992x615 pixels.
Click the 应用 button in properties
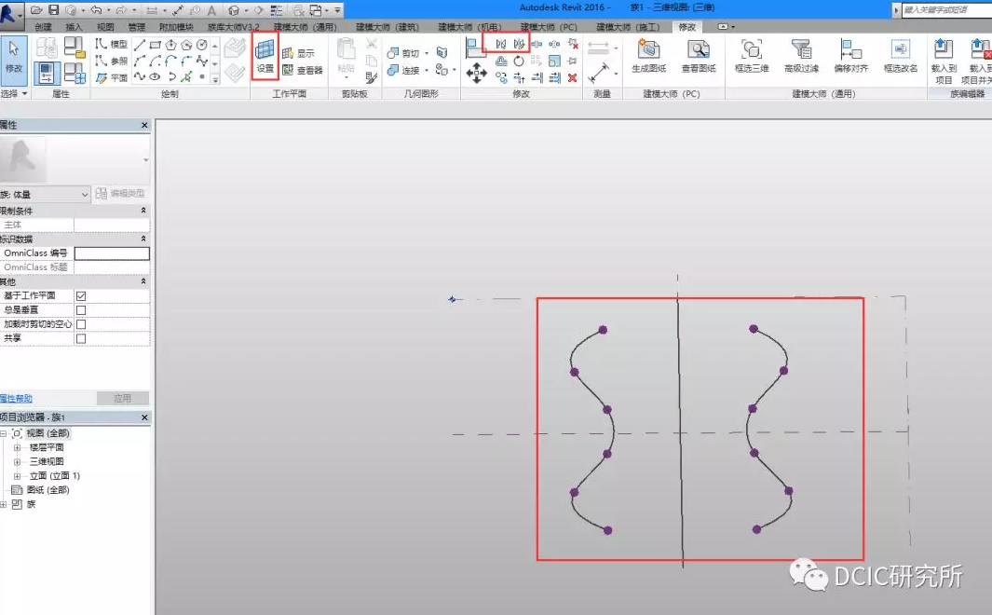tap(122, 398)
